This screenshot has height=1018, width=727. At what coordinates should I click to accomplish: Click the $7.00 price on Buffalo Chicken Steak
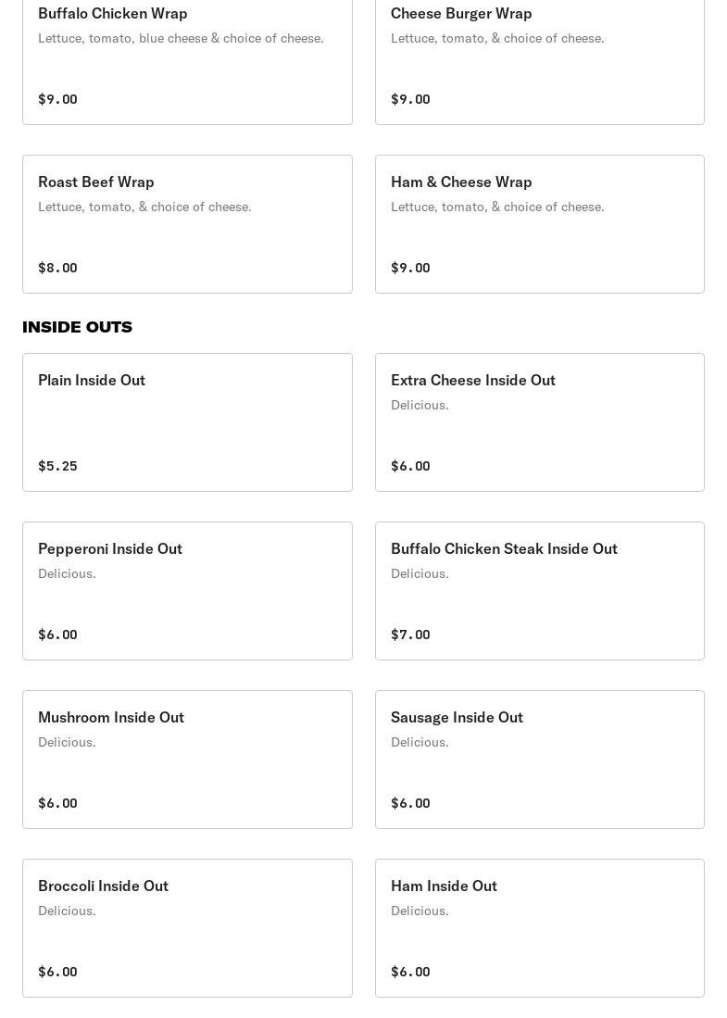pos(410,635)
